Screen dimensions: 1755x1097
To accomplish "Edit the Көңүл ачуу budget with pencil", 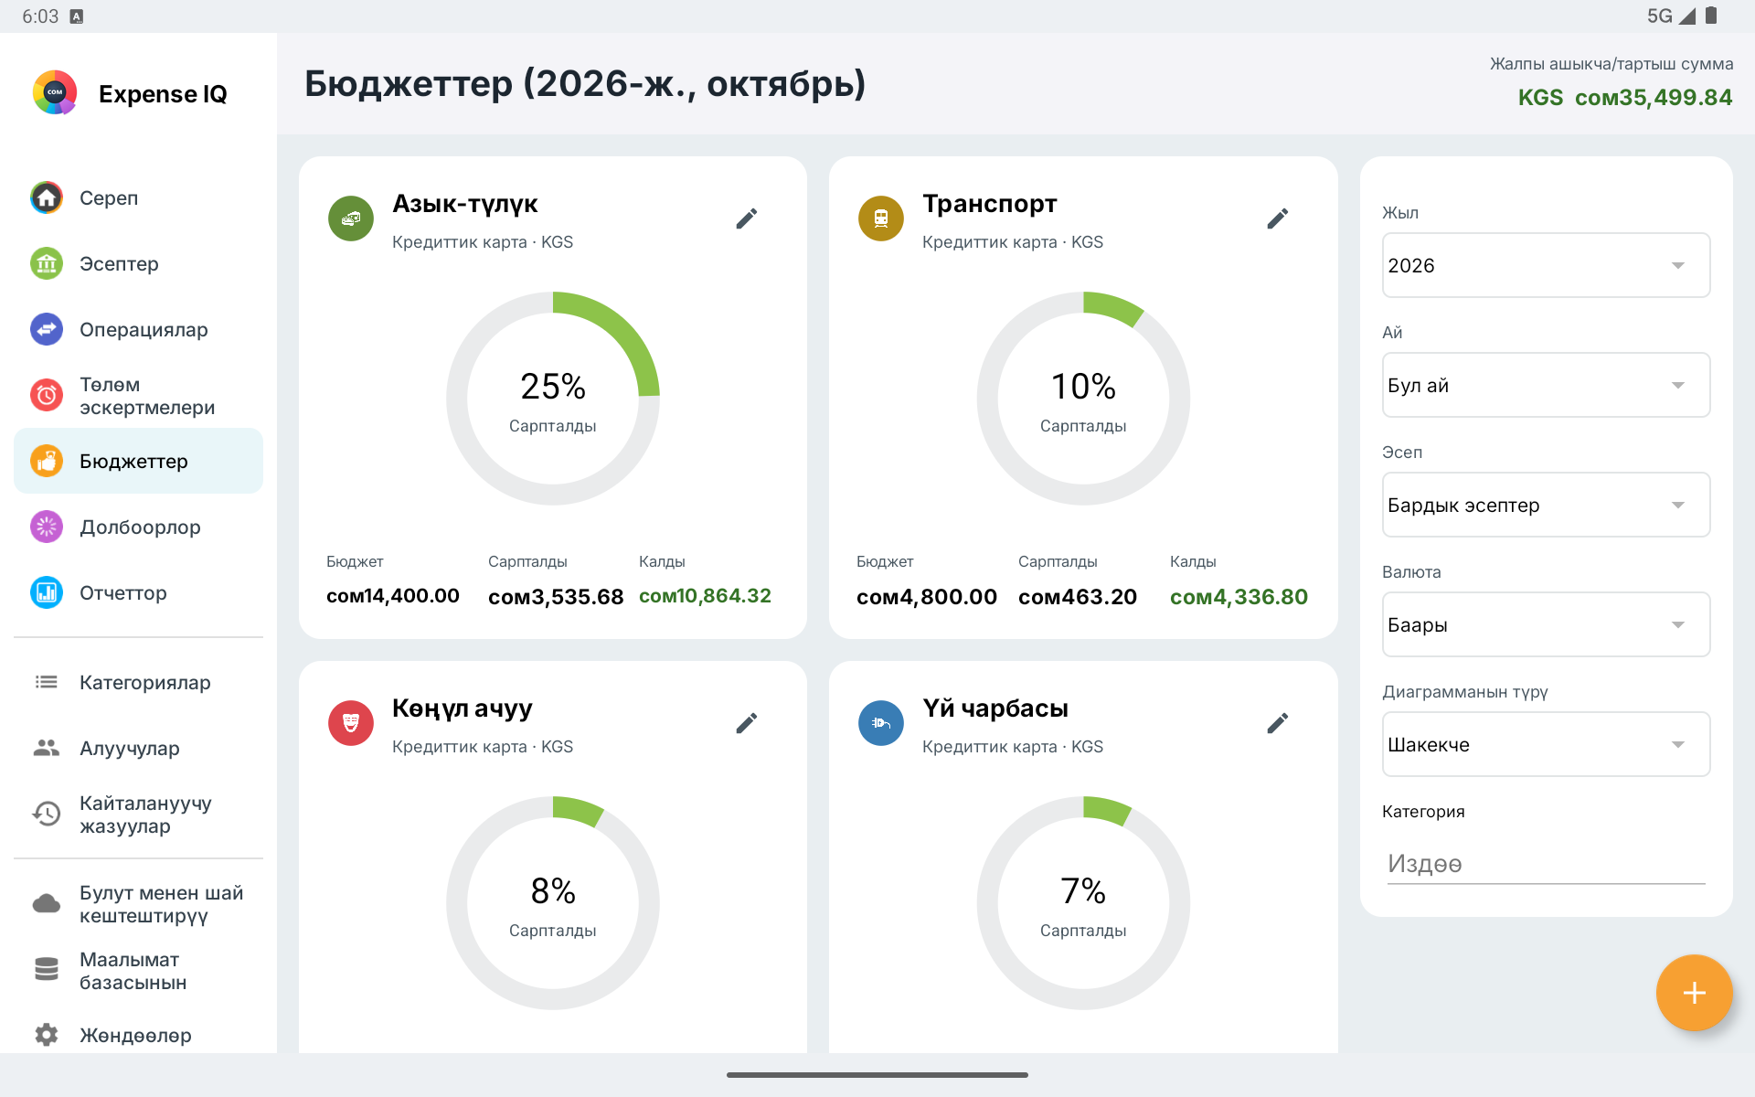I will click(x=747, y=723).
